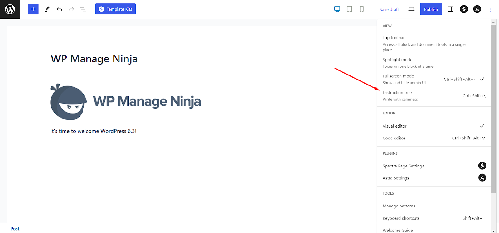Click 'Focus on one block at a time'
This screenshot has width=499, height=233.
point(408,66)
